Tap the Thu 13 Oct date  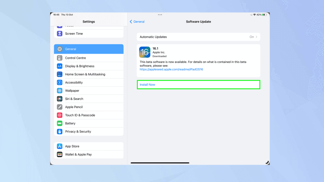point(67,15)
